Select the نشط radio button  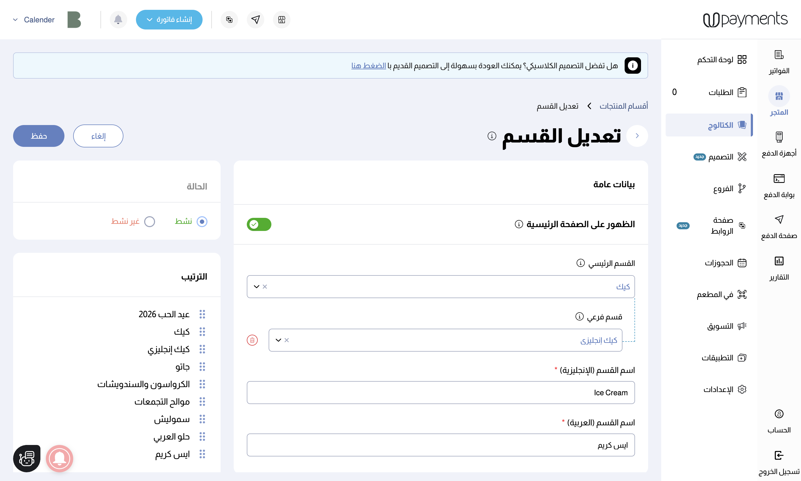[x=202, y=222]
